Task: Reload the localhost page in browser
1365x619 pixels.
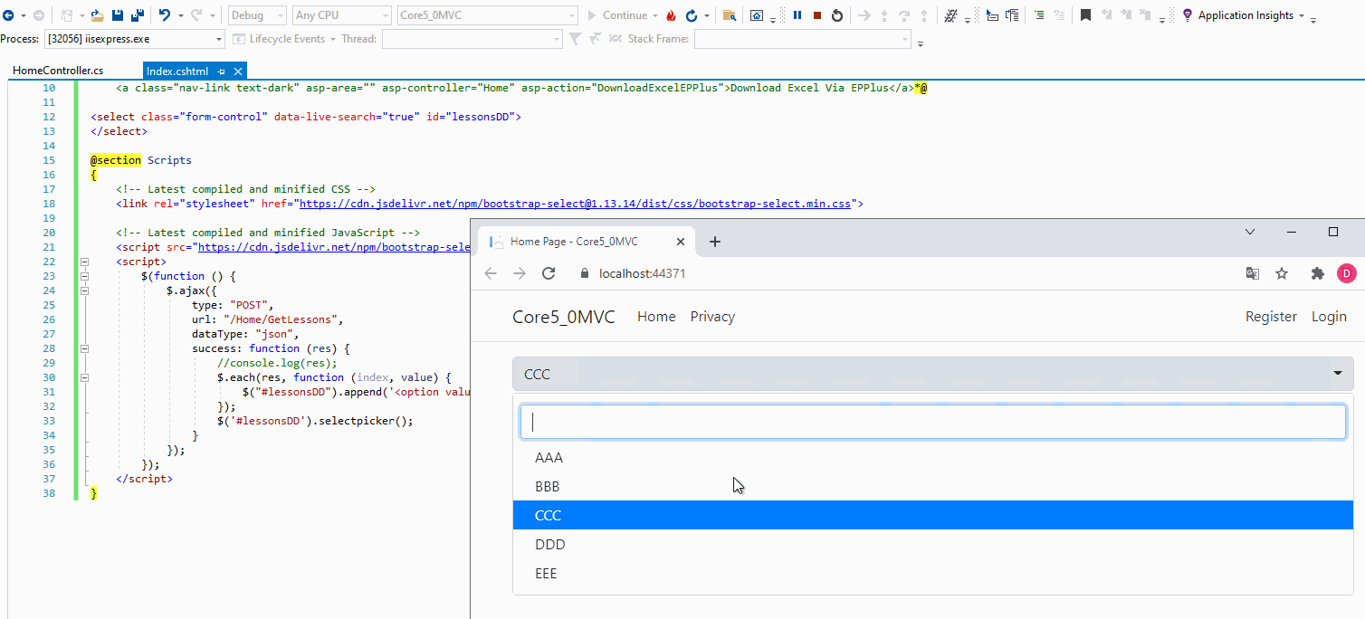Action: click(x=549, y=273)
